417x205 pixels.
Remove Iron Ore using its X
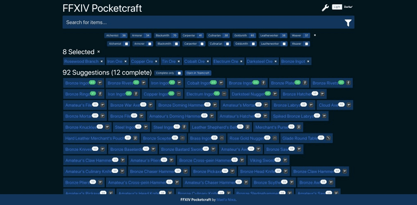(x=125, y=62)
